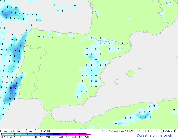Select the 35–40 mm legend color swatch
Screen dimensions: 178x138
(x=69, y=134)
